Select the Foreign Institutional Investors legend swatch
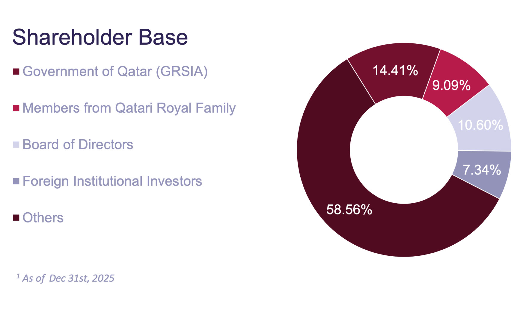This screenshot has height=312, width=520. coord(16,181)
